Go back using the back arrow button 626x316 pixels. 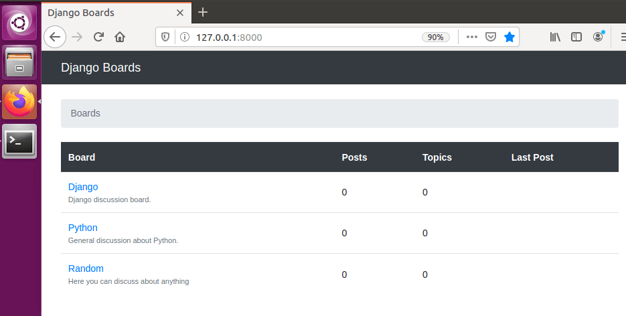[55, 37]
